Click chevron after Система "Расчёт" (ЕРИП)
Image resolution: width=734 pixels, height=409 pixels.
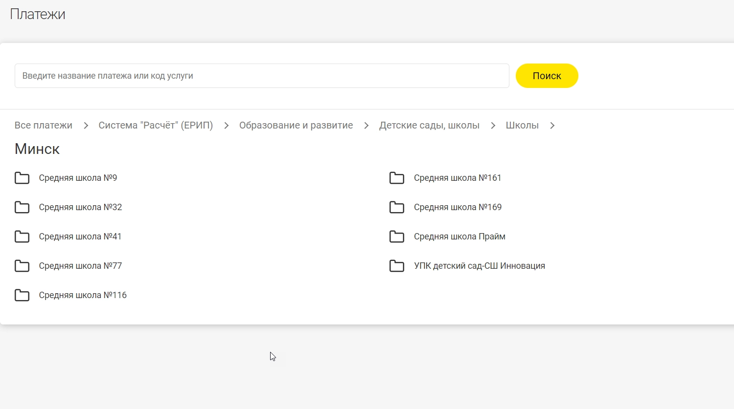point(226,126)
